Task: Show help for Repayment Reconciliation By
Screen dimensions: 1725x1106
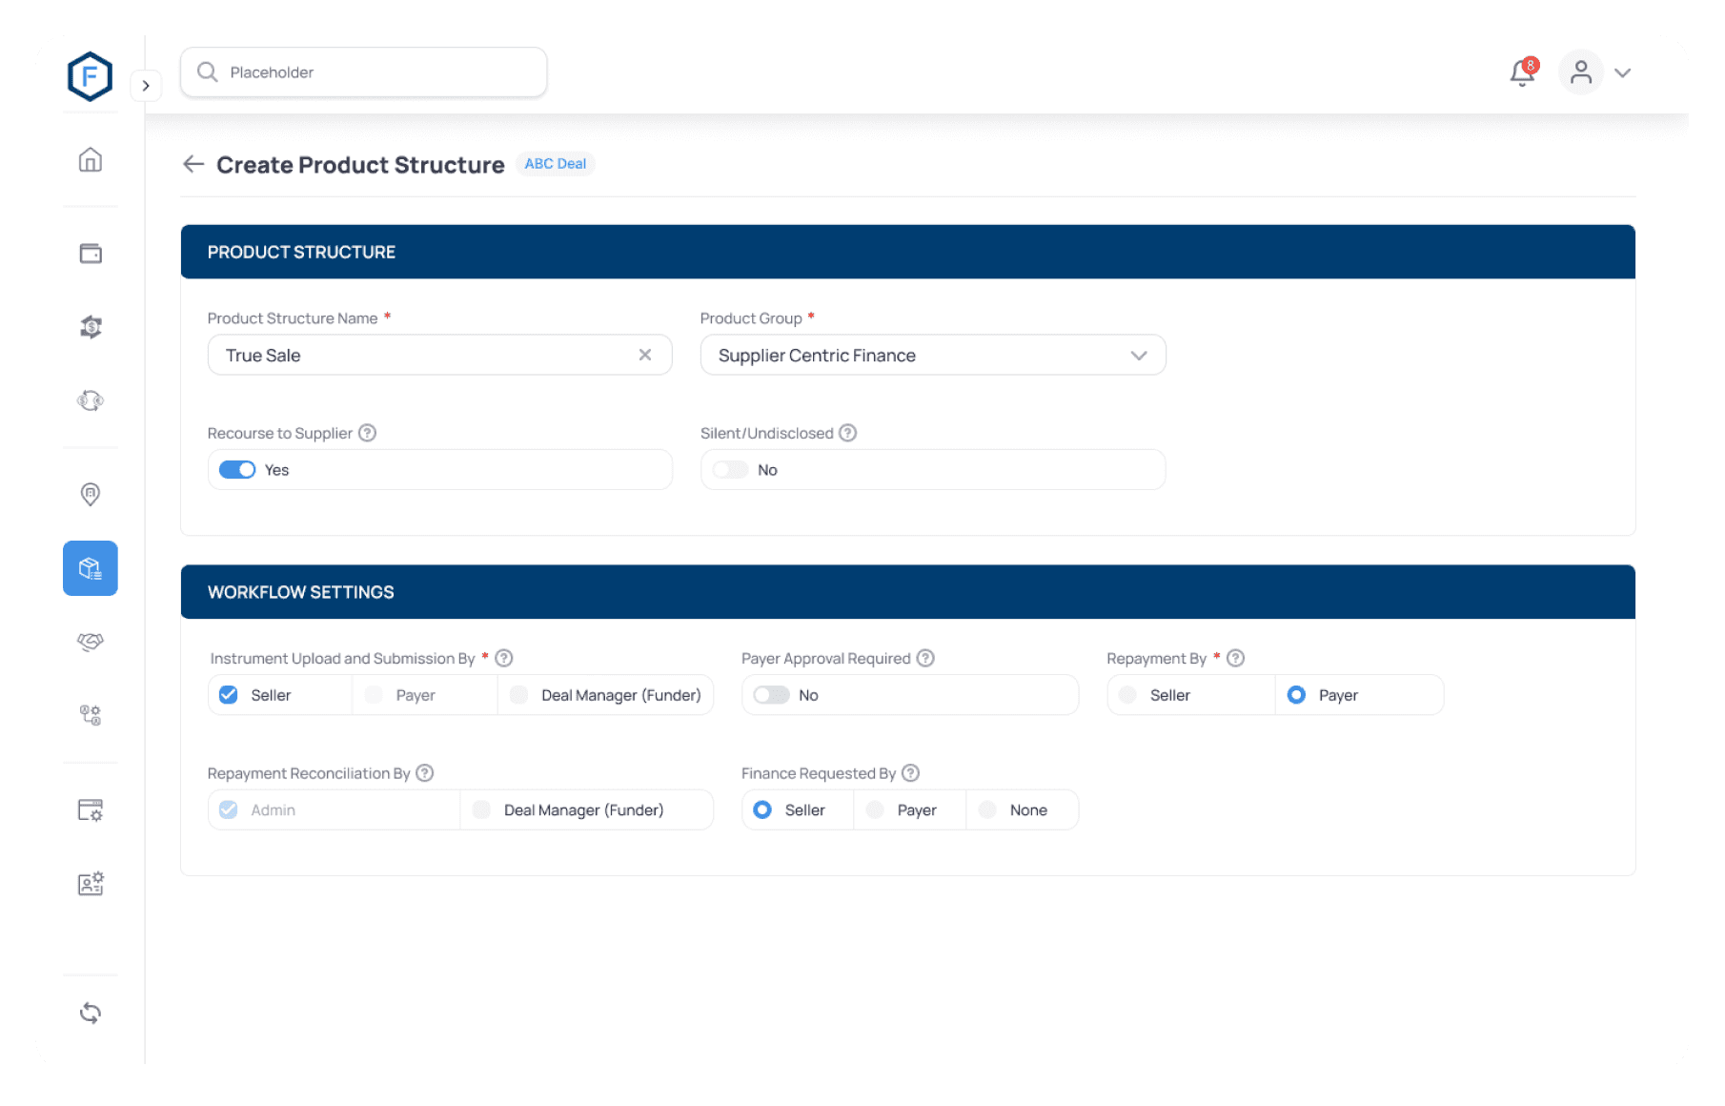Action: click(x=425, y=773)
